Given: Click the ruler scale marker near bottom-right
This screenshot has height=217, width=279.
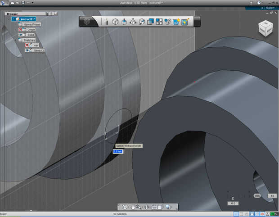Looking at the screenshot, I should pos(233,199).
